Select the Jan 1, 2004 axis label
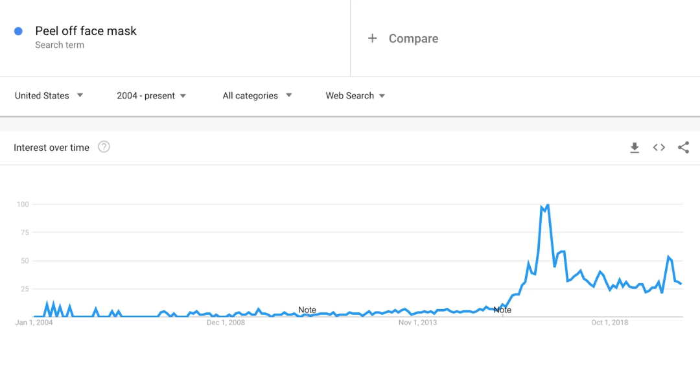700x368 pixels. [x=34, y=323]
